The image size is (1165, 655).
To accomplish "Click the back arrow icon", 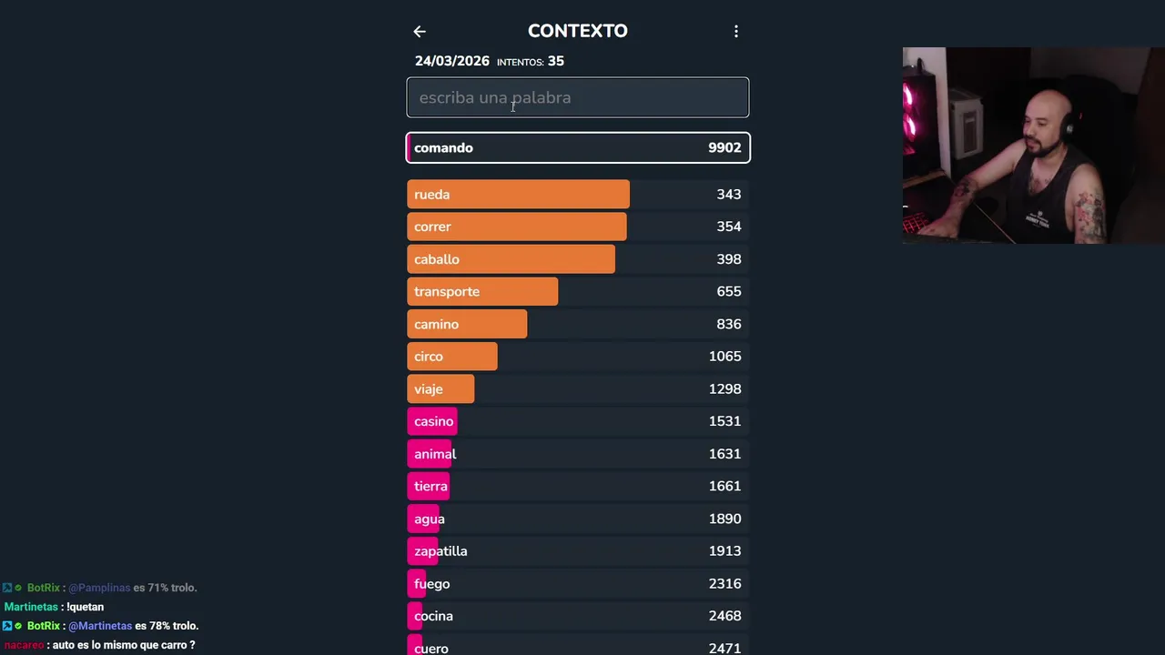I will 420,32.
